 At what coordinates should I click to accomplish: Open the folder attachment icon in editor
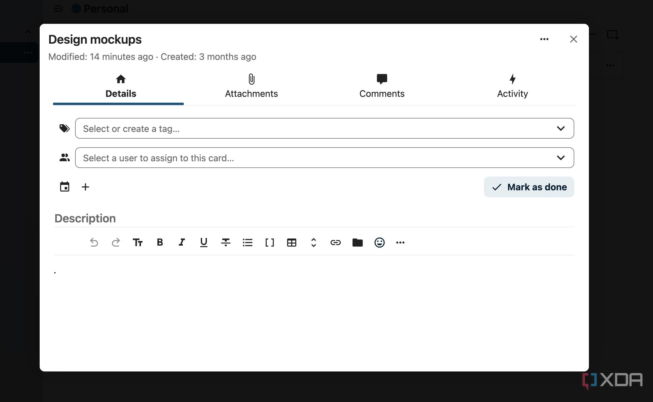pyautogui.click(x=358, y=243)
